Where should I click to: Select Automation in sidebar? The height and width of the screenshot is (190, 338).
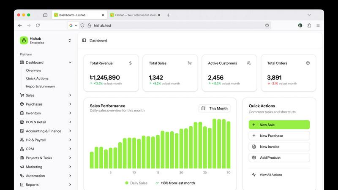(46, 176)
